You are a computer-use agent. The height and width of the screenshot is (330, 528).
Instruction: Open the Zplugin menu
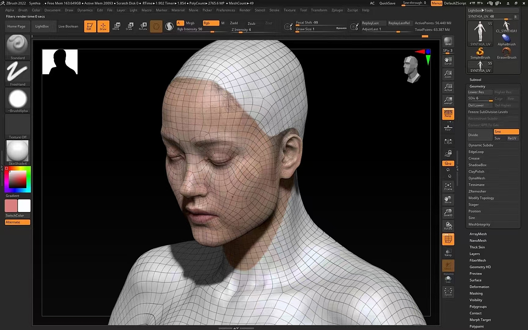[337, 10]
